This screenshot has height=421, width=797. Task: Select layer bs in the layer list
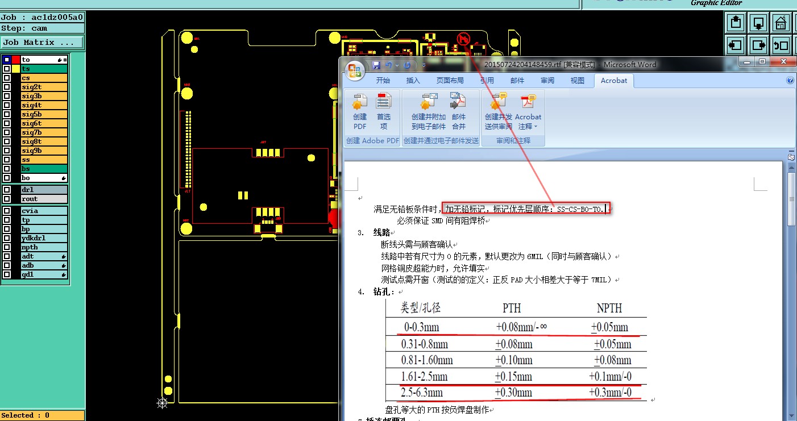click(44, 169)
